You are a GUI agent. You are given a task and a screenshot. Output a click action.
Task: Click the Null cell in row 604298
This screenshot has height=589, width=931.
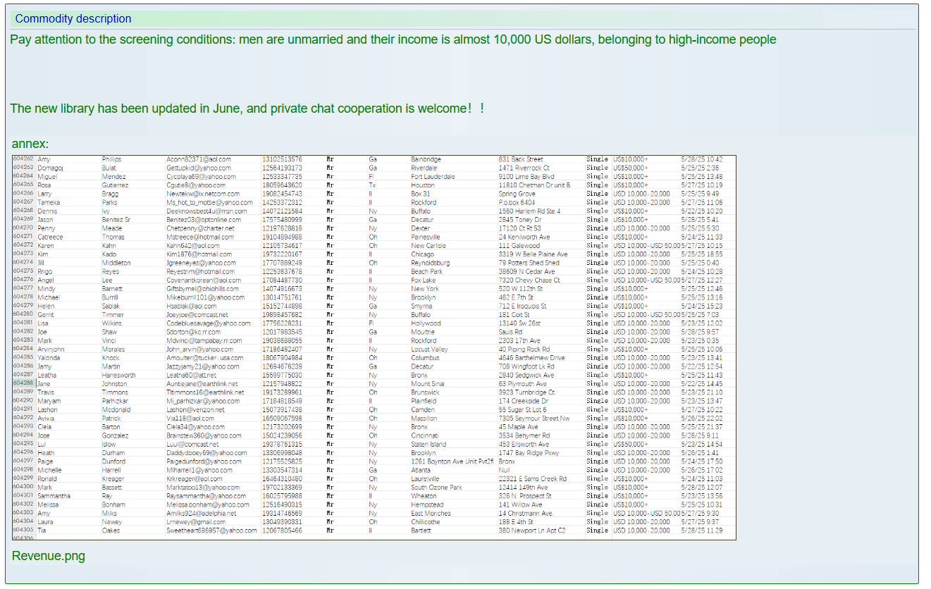(x=504, y=470)
